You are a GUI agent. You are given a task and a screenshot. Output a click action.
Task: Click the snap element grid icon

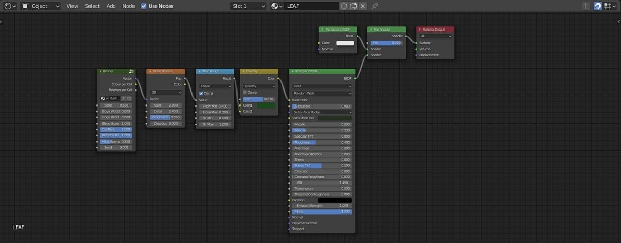click(x=608, y=6)
